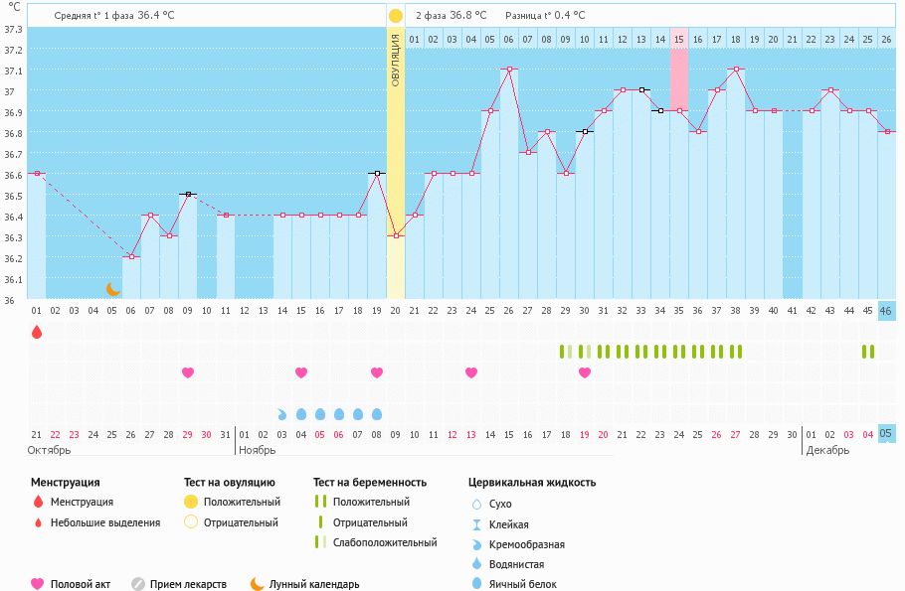Click the Положительный ovulation test legend circle

click(x=191, y=503)
